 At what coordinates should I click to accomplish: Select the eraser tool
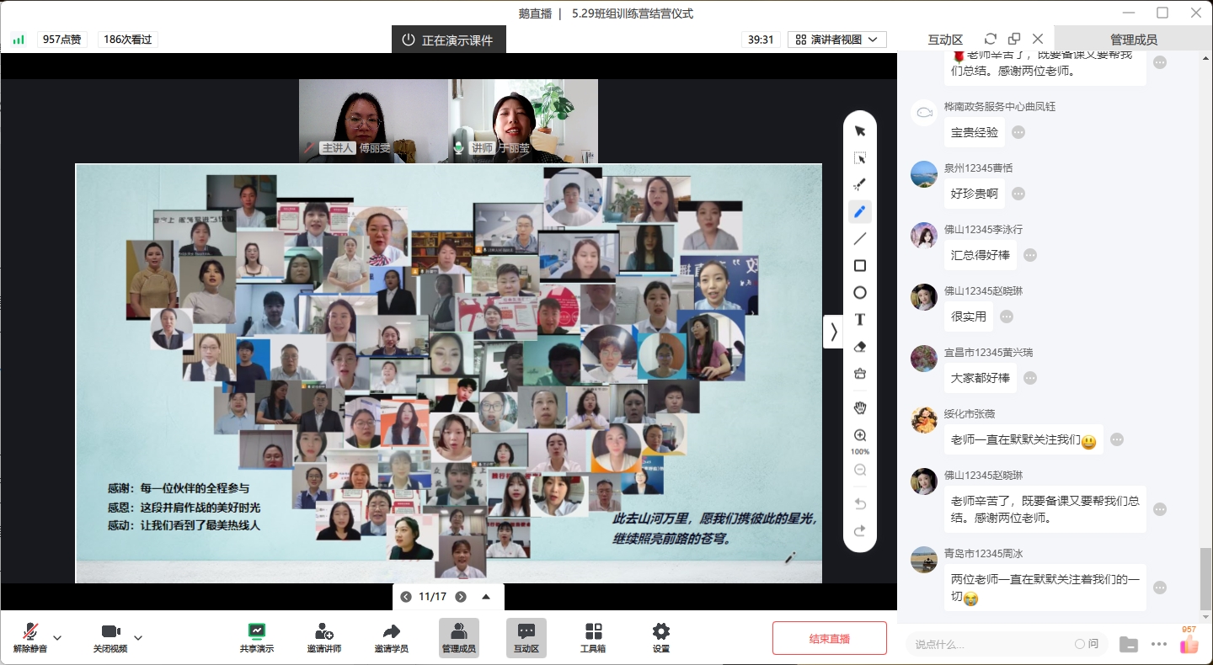[860, 347]
